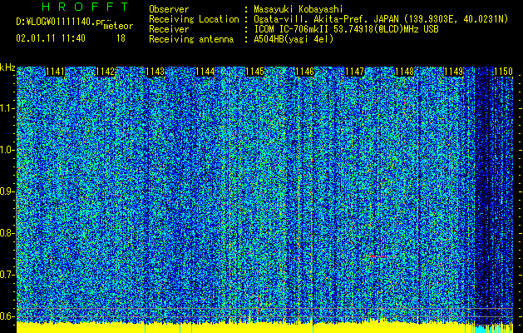Click the meteor label
The width and height of the screenshot is (523, 333).
pos(118,26)
